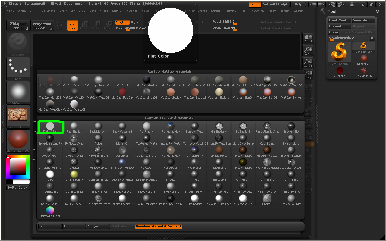Click the CopyMat button
This screenshot has width=386, height=241.
[x=98, y=227]
